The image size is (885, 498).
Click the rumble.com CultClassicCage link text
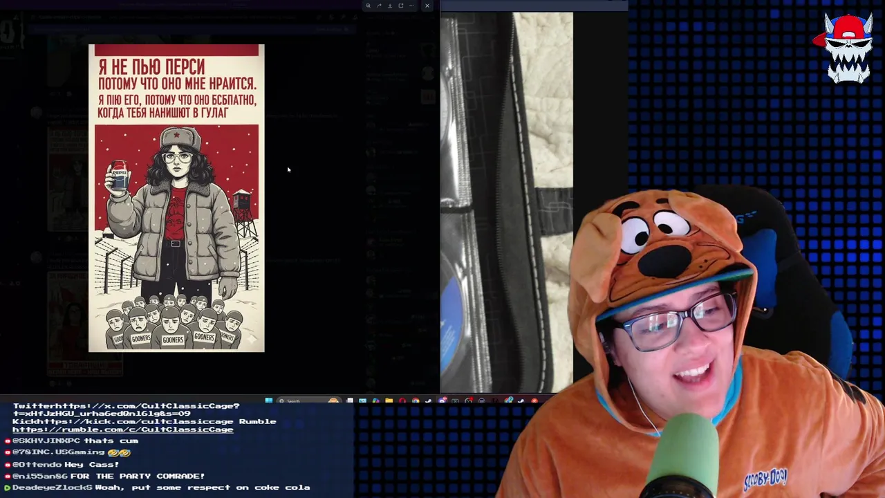[122, 430]
